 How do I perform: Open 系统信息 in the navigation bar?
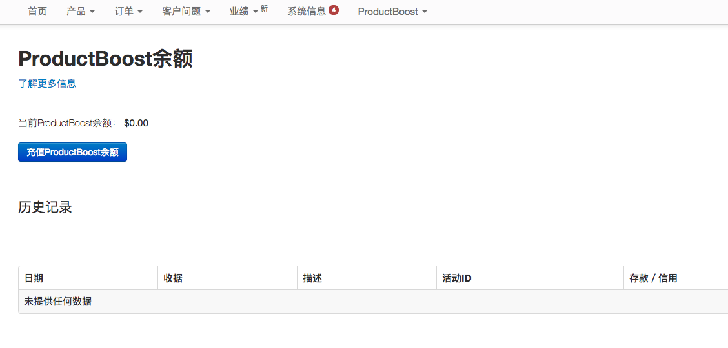click(307, 12)
